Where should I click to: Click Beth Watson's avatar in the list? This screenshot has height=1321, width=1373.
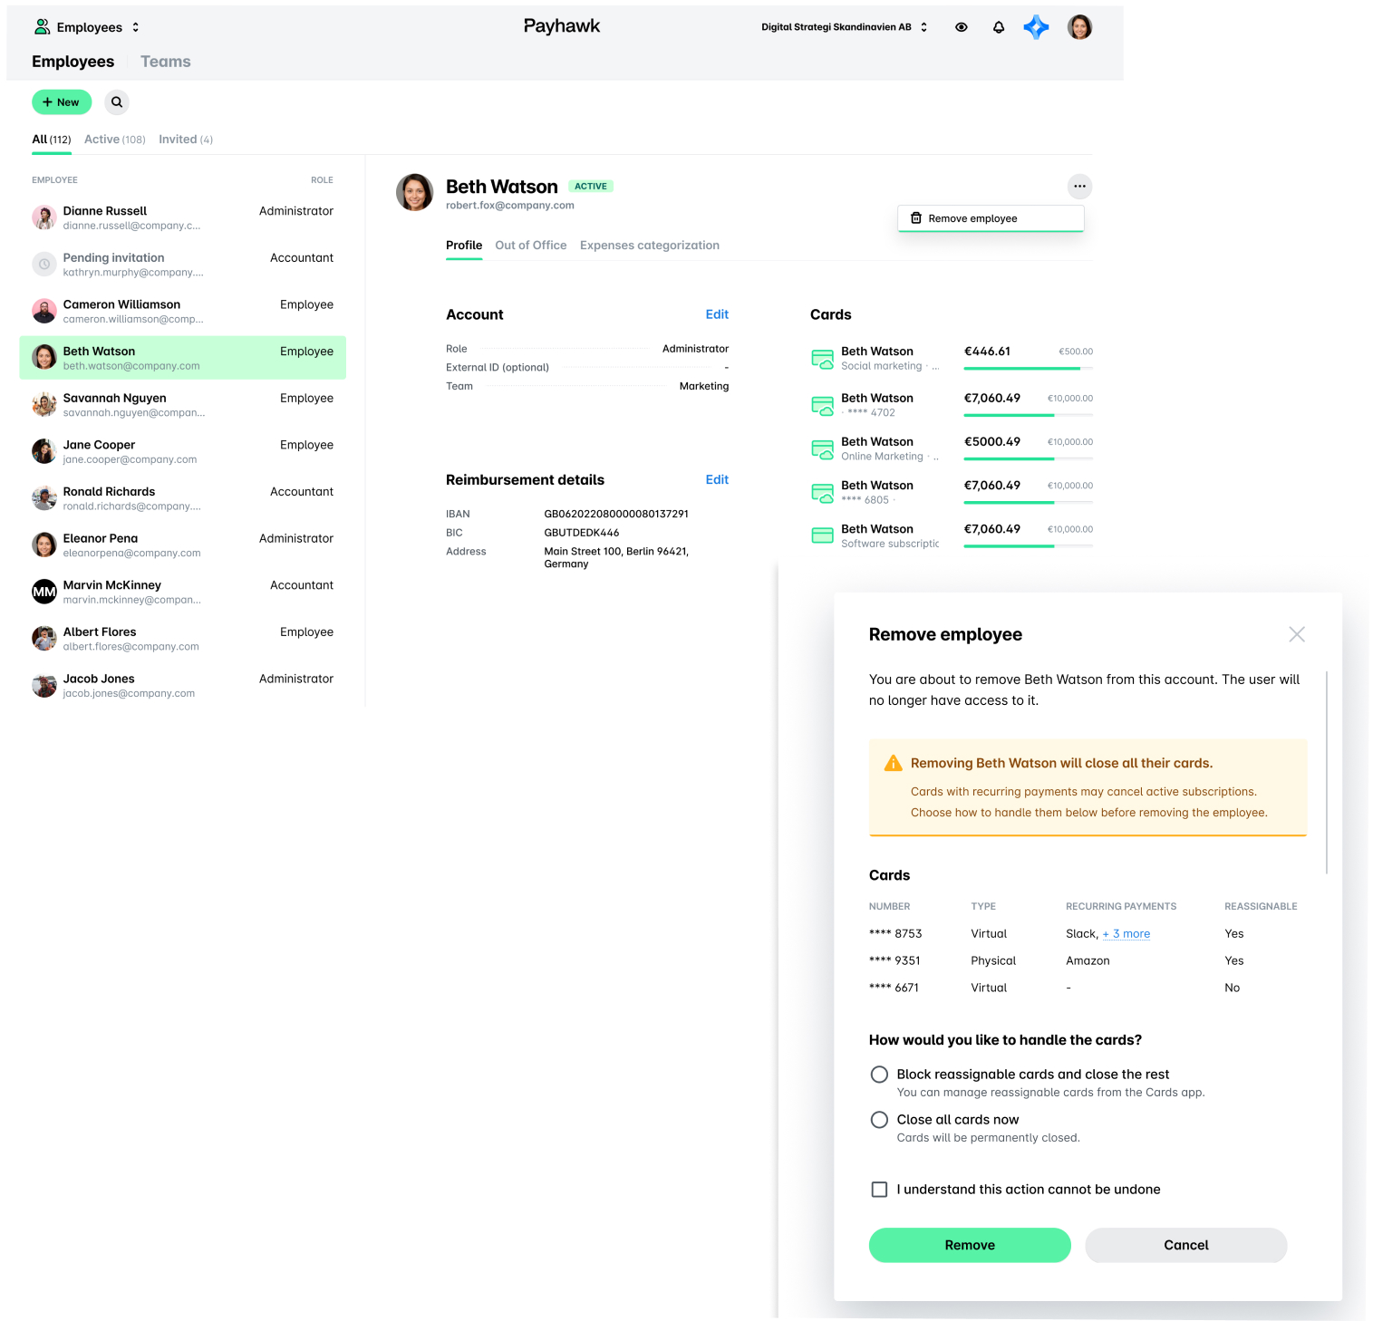tap(44, 358)
